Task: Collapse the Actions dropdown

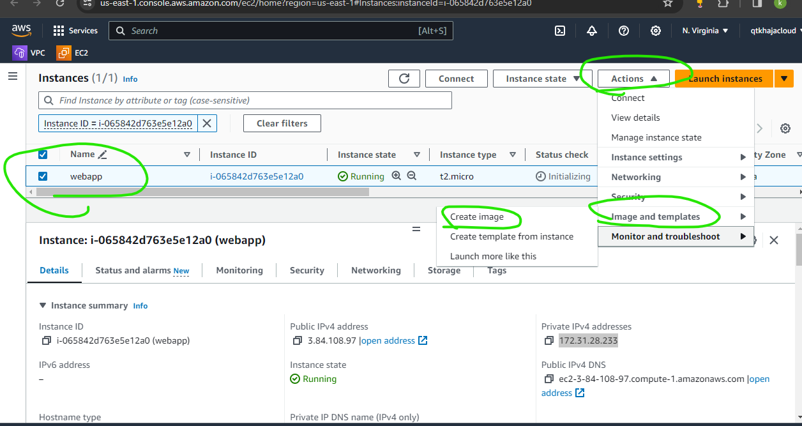Action: 633,79
